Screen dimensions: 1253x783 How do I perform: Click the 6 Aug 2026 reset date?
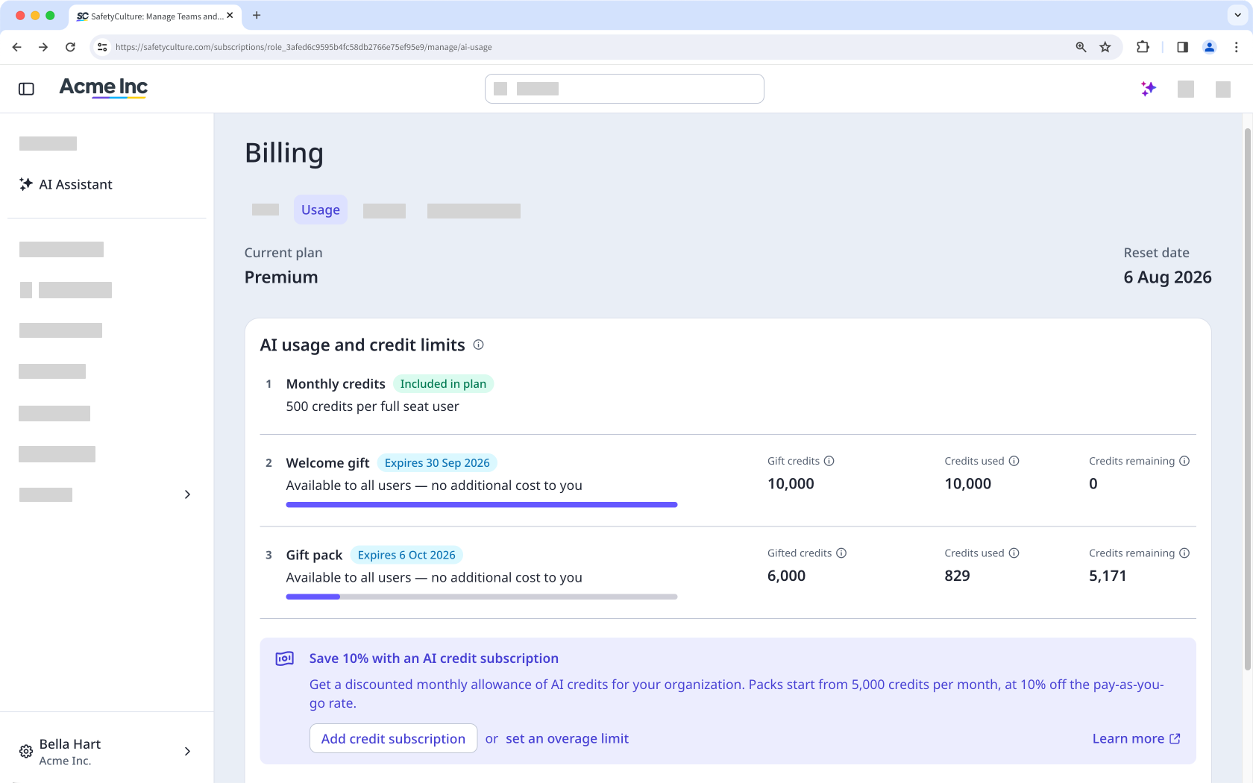(1167, 277)
